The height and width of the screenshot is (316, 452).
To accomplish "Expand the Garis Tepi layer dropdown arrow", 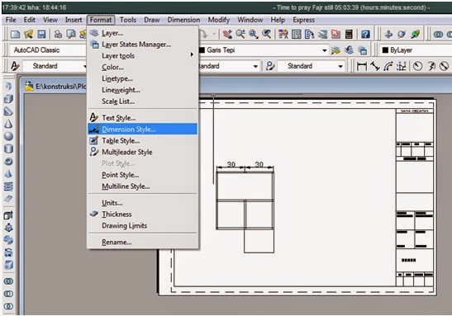I will [324, 50].
